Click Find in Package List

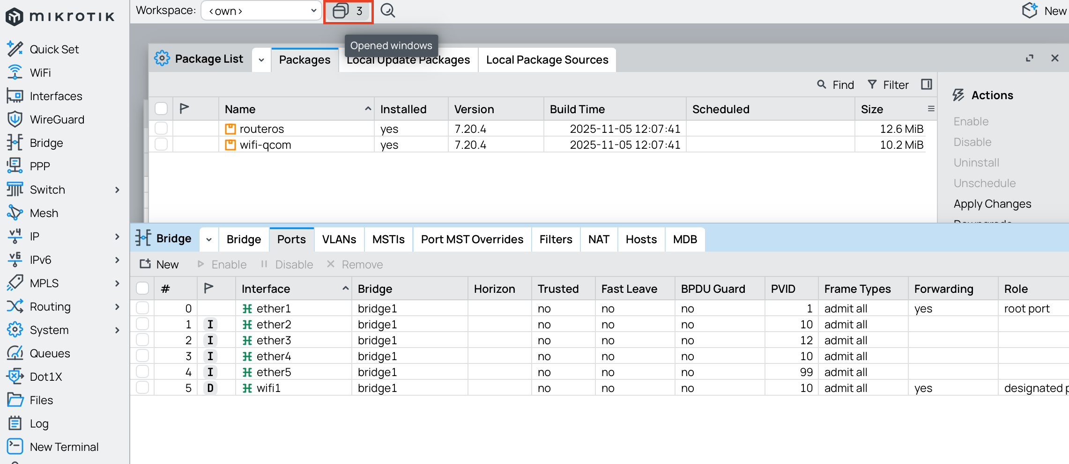[x=836, y=85]
